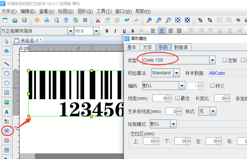
Task: Open the 样式 无 dropdown
Action: click(x=213, y=111)
